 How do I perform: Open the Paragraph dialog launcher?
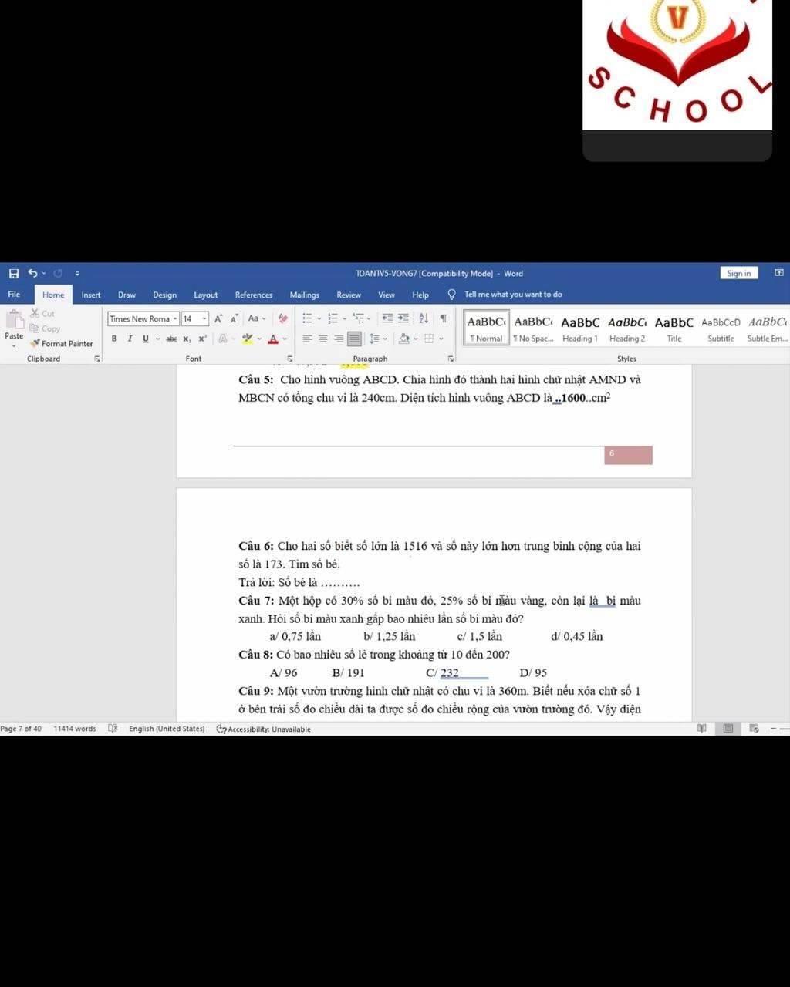click(451, 359)
